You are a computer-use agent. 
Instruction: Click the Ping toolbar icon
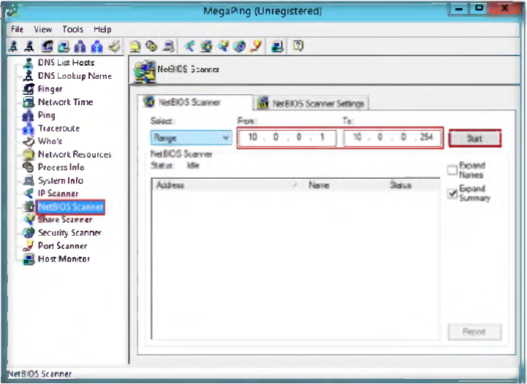[80, 46]
